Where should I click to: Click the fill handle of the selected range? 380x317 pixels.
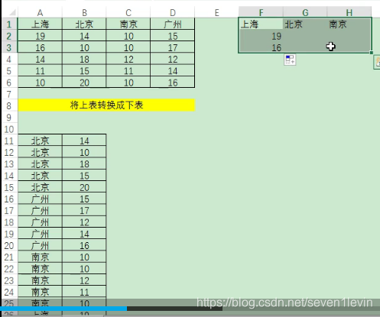[x=372, y=53]
